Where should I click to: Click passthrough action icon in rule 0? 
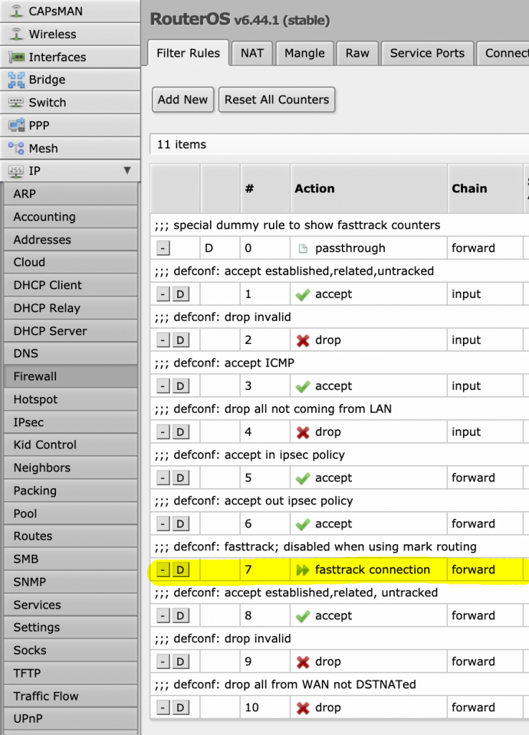tap(303, 248)
